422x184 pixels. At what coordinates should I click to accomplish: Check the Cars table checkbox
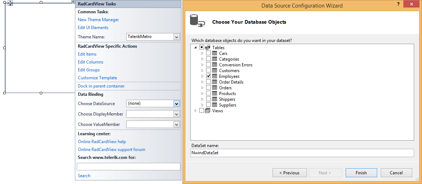coord(209,53)
